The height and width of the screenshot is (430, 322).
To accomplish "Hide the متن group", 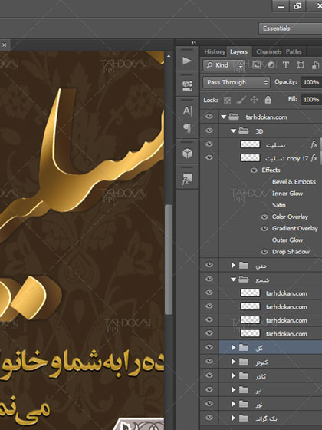I will [x=209, y=265].
